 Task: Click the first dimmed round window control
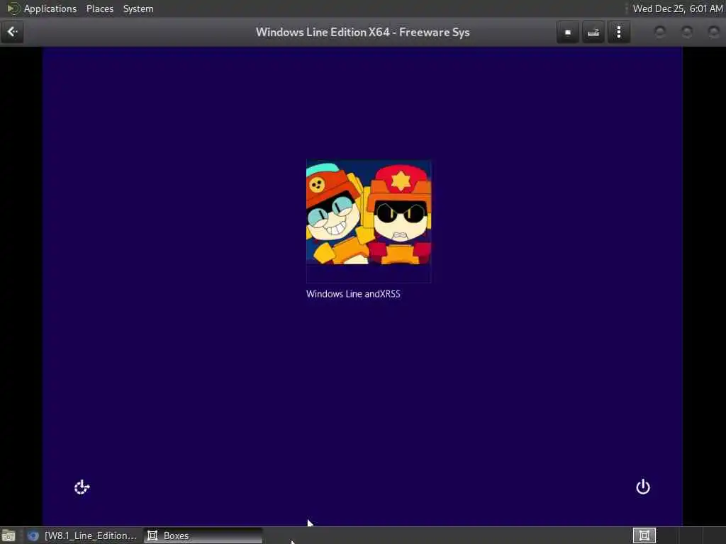pos(660,32)
